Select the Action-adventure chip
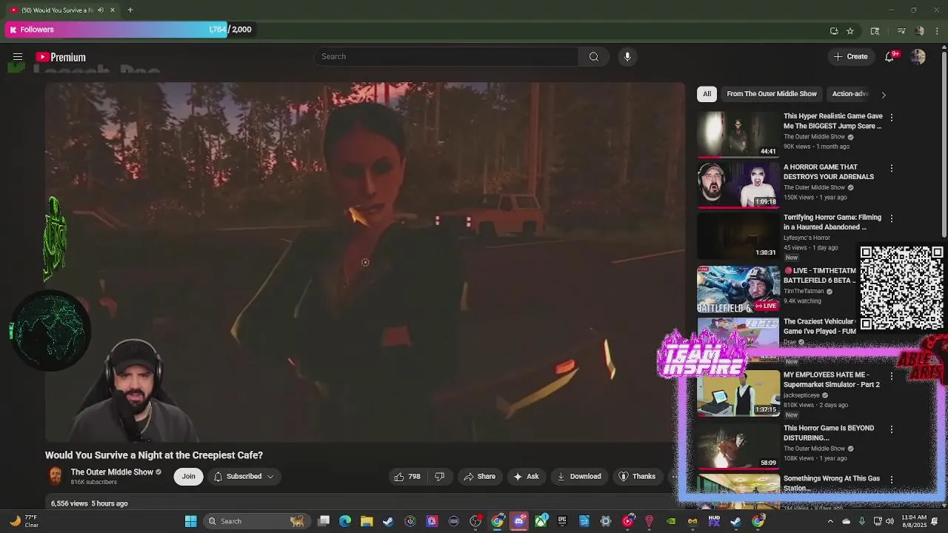The width and height of the screenshot is (948, 533). 849,94
